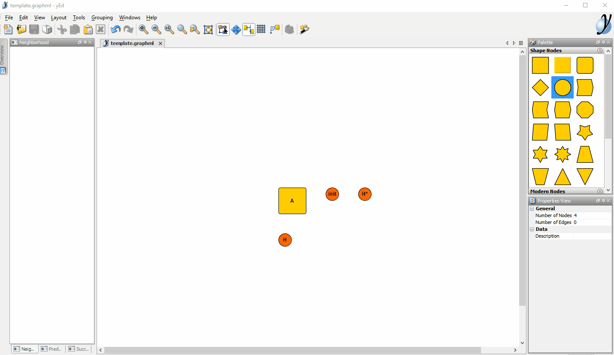The width and height of the screenshot is (614, 355).
Task: Switch to the Succ.. tab at bottom
Action: coord(79,349)
